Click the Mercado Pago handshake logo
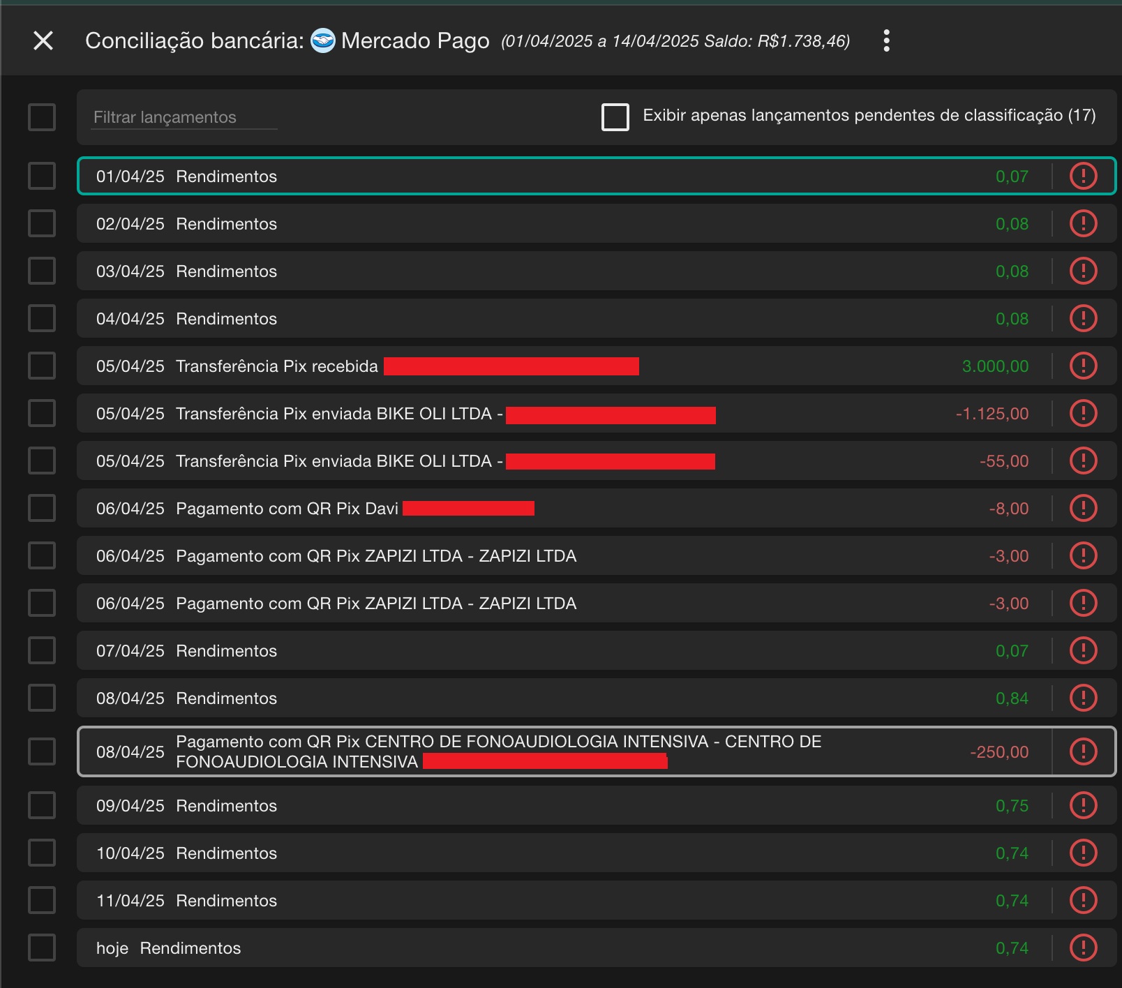Viewport: 1122px width, 988px height. 322,41
